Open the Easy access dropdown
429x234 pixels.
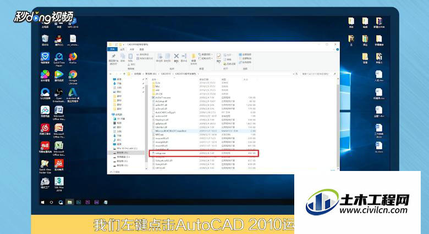point(206,59)
